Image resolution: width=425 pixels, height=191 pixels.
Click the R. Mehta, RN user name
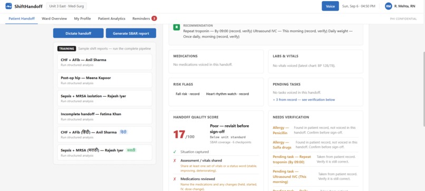[x=404, y=6]
